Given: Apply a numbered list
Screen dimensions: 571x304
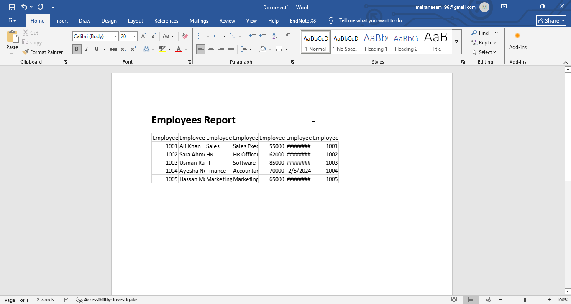Looking at the screenshot, I should 217,36.
